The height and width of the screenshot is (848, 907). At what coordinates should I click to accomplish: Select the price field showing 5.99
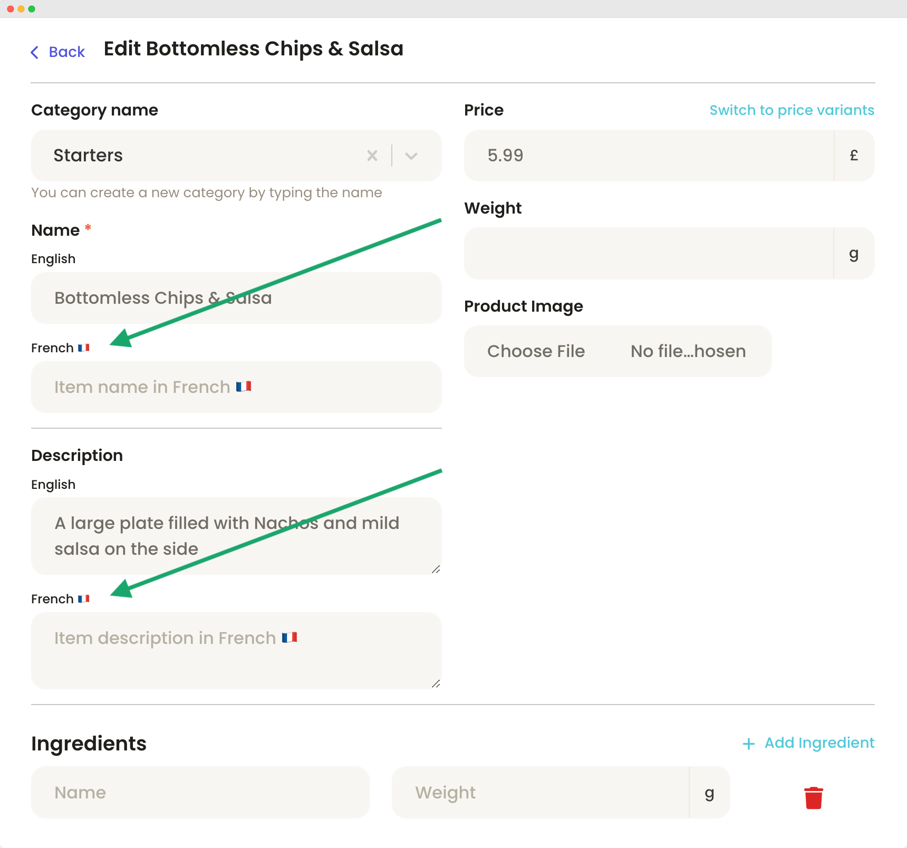click(649, 156)
